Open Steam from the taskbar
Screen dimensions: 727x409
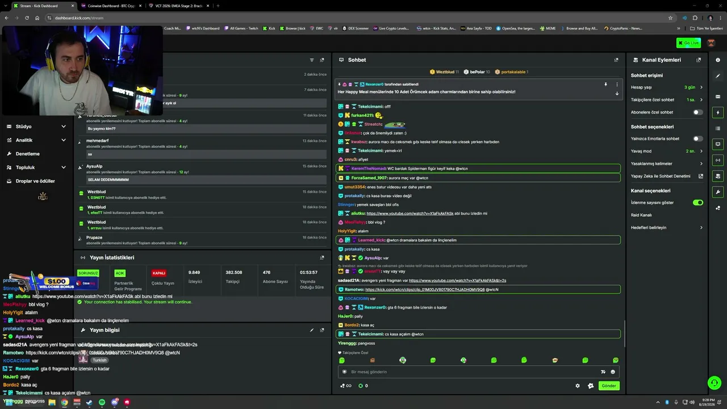coord(90,402)
